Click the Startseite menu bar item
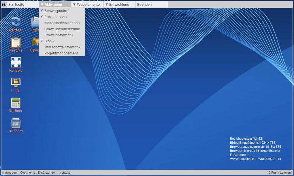294x176 pixels. [16, 5]
